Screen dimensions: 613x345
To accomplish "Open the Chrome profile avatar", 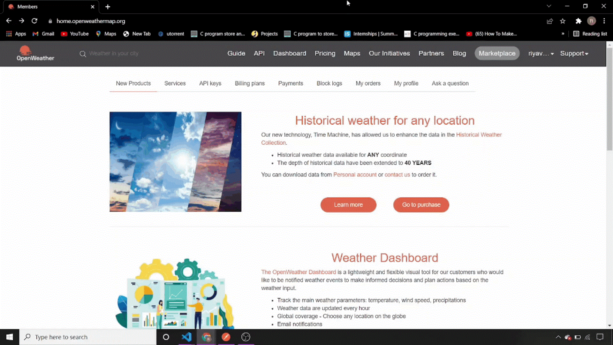I will point(591,21).
